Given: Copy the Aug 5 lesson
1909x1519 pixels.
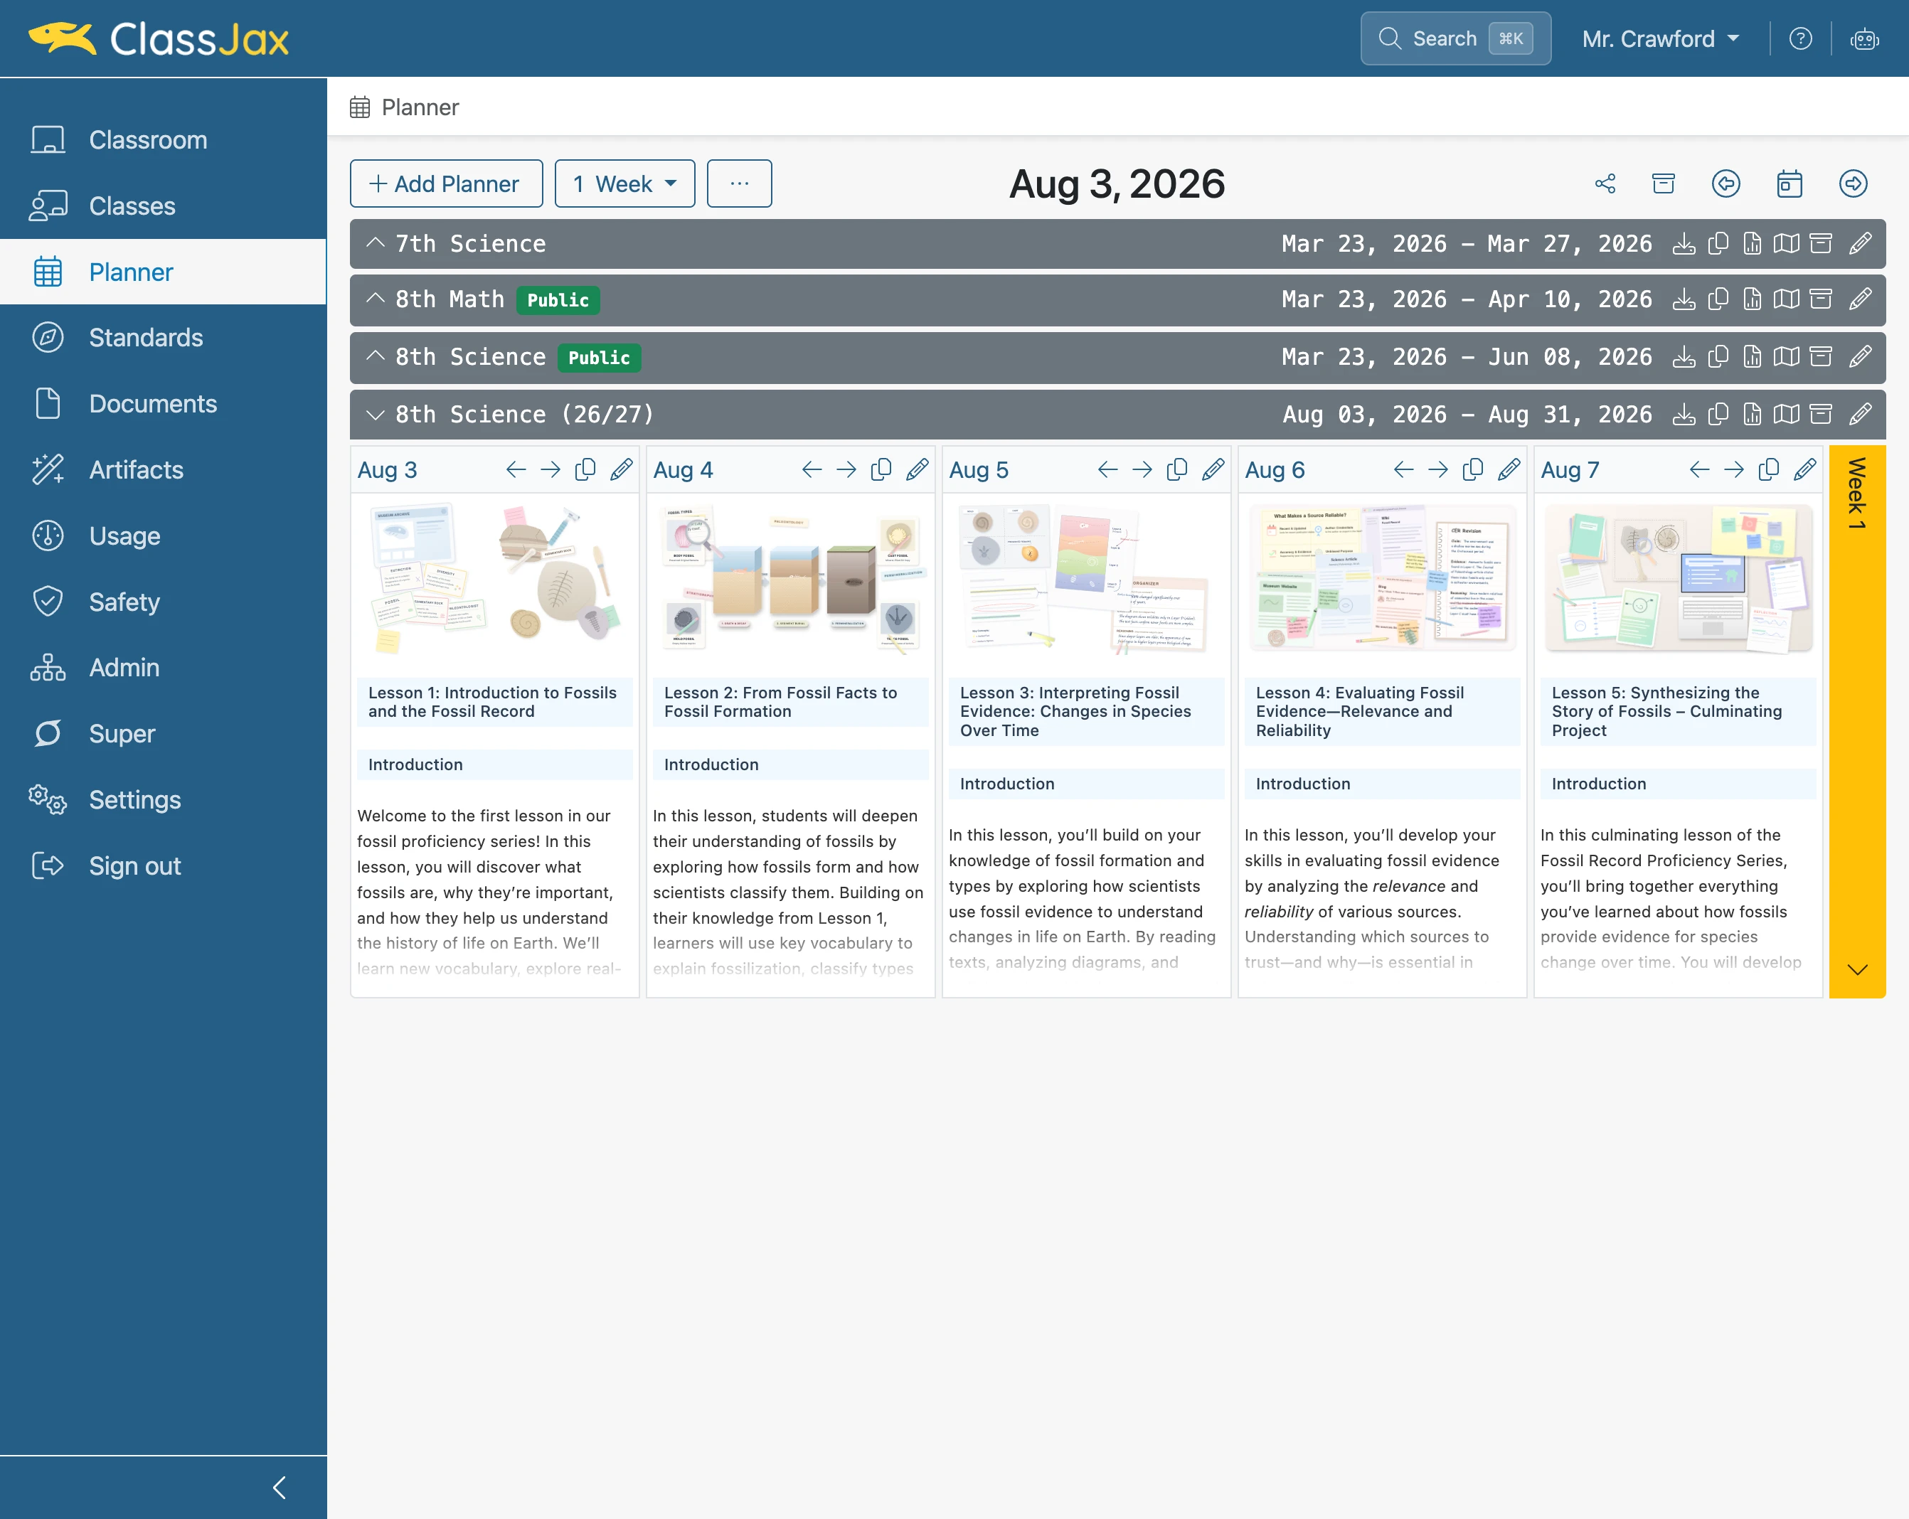Looking at the screenshot, I should coord(1176,469).
